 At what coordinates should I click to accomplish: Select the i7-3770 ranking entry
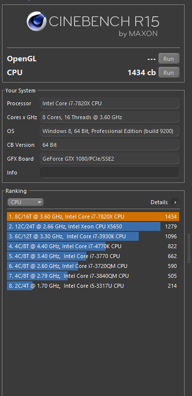click(x=93, y=256)
